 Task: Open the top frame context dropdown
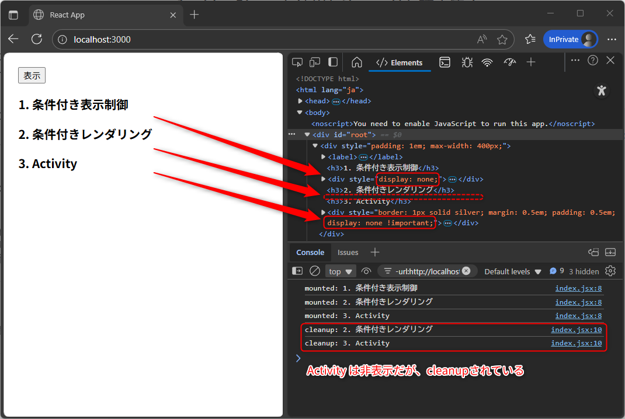tap(341, 271)
